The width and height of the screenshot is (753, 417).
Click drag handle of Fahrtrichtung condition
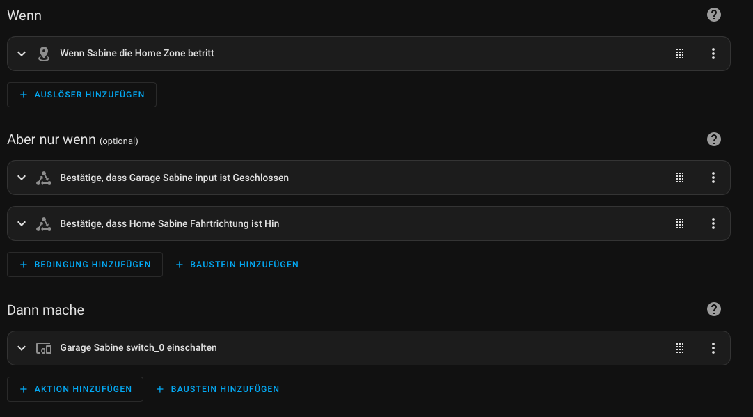[680, 223]
